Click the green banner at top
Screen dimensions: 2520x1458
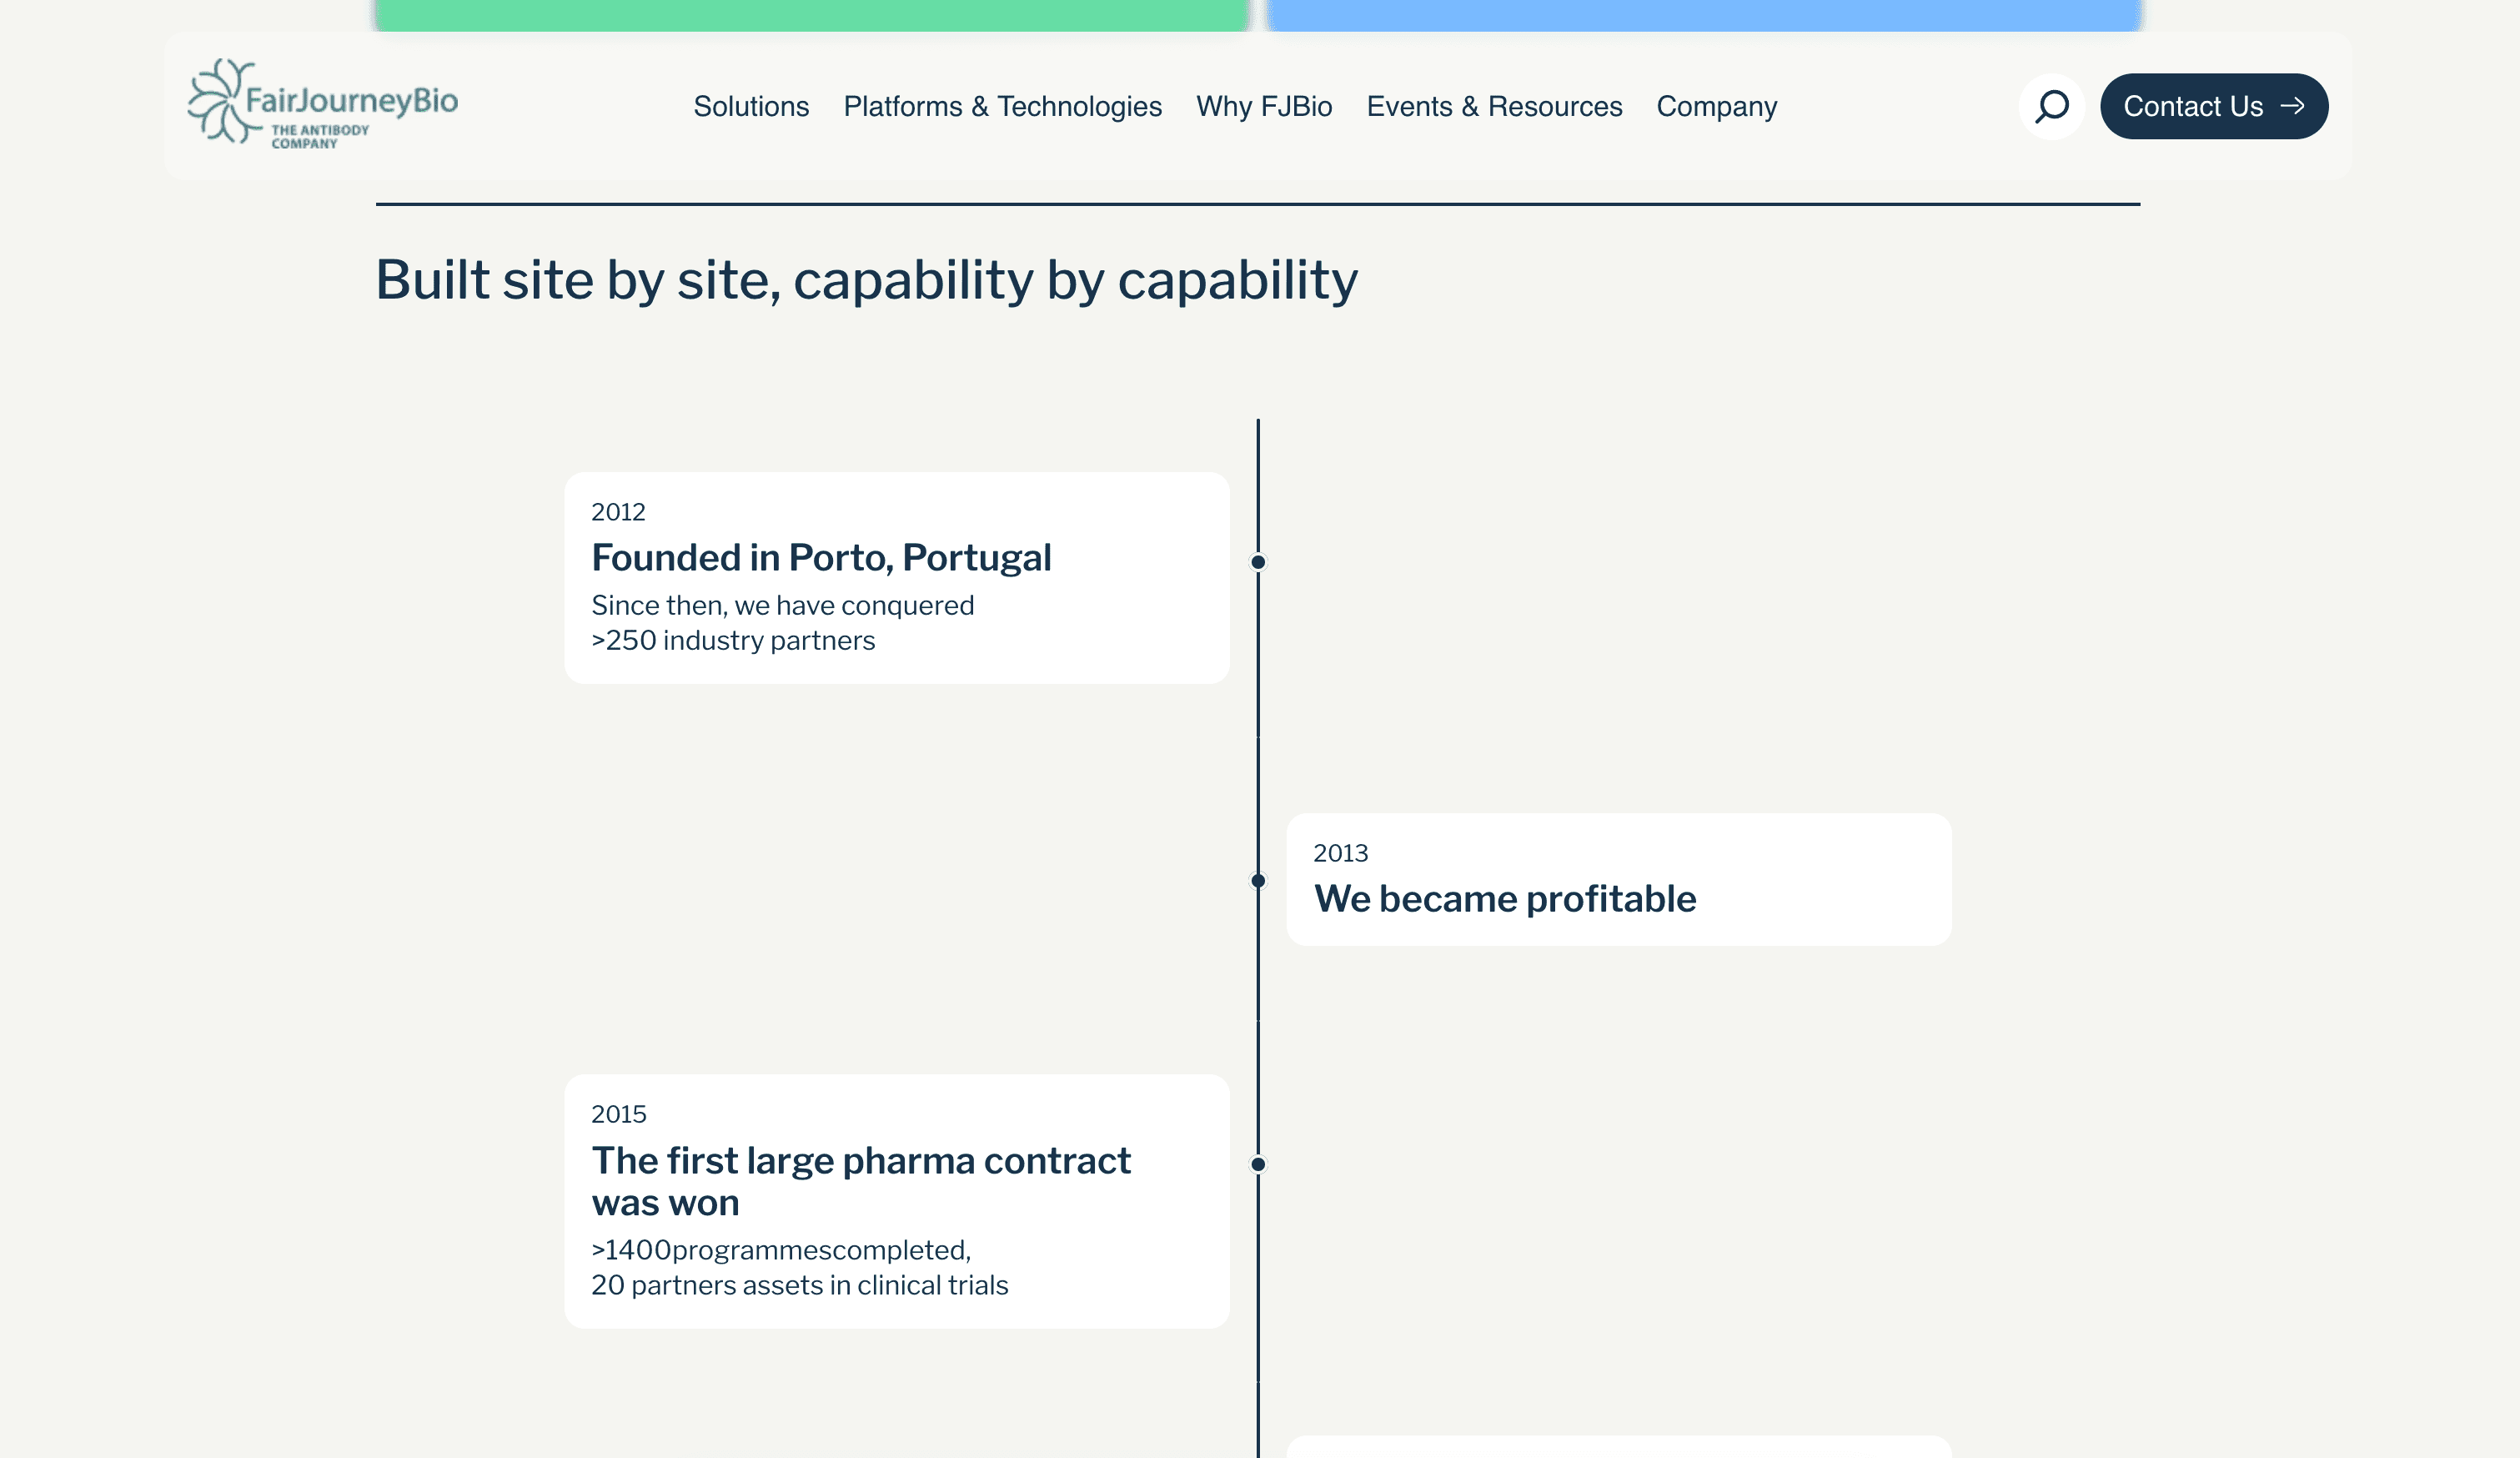coord(811,15)
